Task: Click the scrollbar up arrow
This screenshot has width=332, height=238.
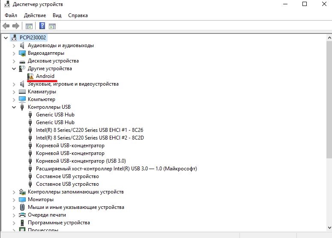Action: [329, 38]
